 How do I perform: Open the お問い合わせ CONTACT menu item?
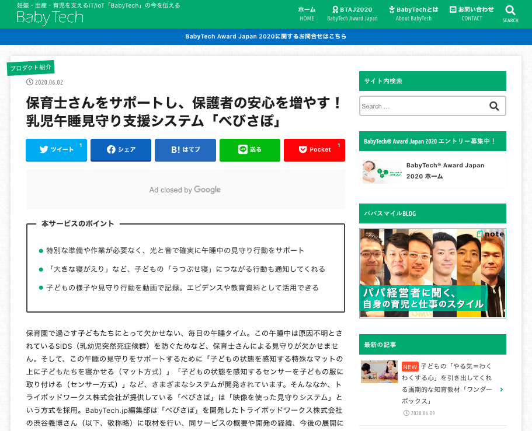click(x=472, y=14)
